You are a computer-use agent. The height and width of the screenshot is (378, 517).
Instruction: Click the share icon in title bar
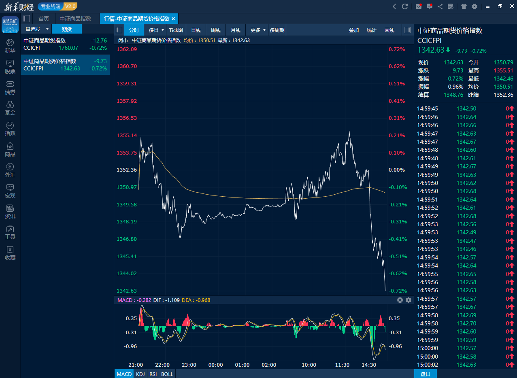pos(440,6)
